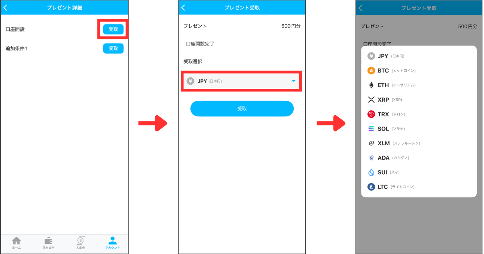This screenshot has height=254, width=484.
Task: Tap the XRP coin icon
Action: [370, 100]
